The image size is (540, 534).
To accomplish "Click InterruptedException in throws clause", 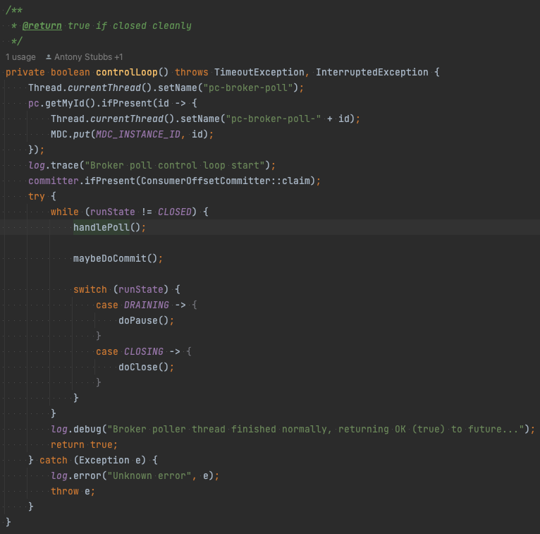I will (x=372, y=73).
